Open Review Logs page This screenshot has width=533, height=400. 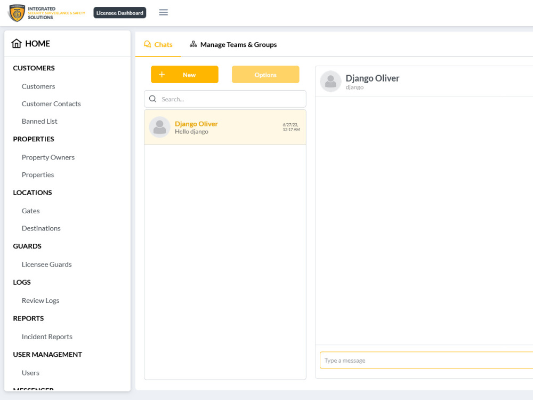coord(41,301)
